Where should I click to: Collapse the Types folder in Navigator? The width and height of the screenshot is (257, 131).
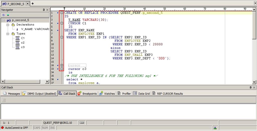coord(8,34)
